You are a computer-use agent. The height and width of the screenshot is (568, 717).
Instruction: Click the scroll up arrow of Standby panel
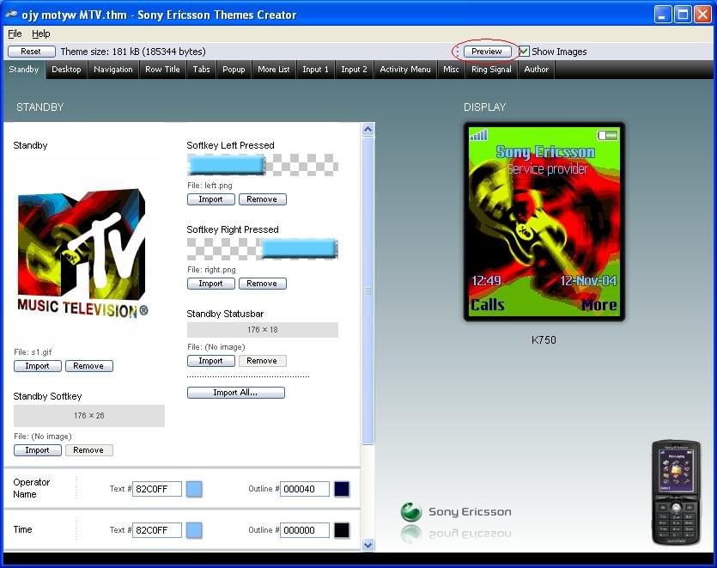[368, 130]
